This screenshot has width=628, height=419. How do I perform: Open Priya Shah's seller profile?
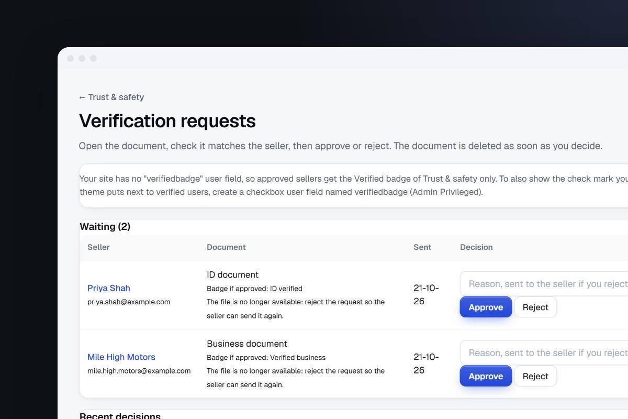109,288
